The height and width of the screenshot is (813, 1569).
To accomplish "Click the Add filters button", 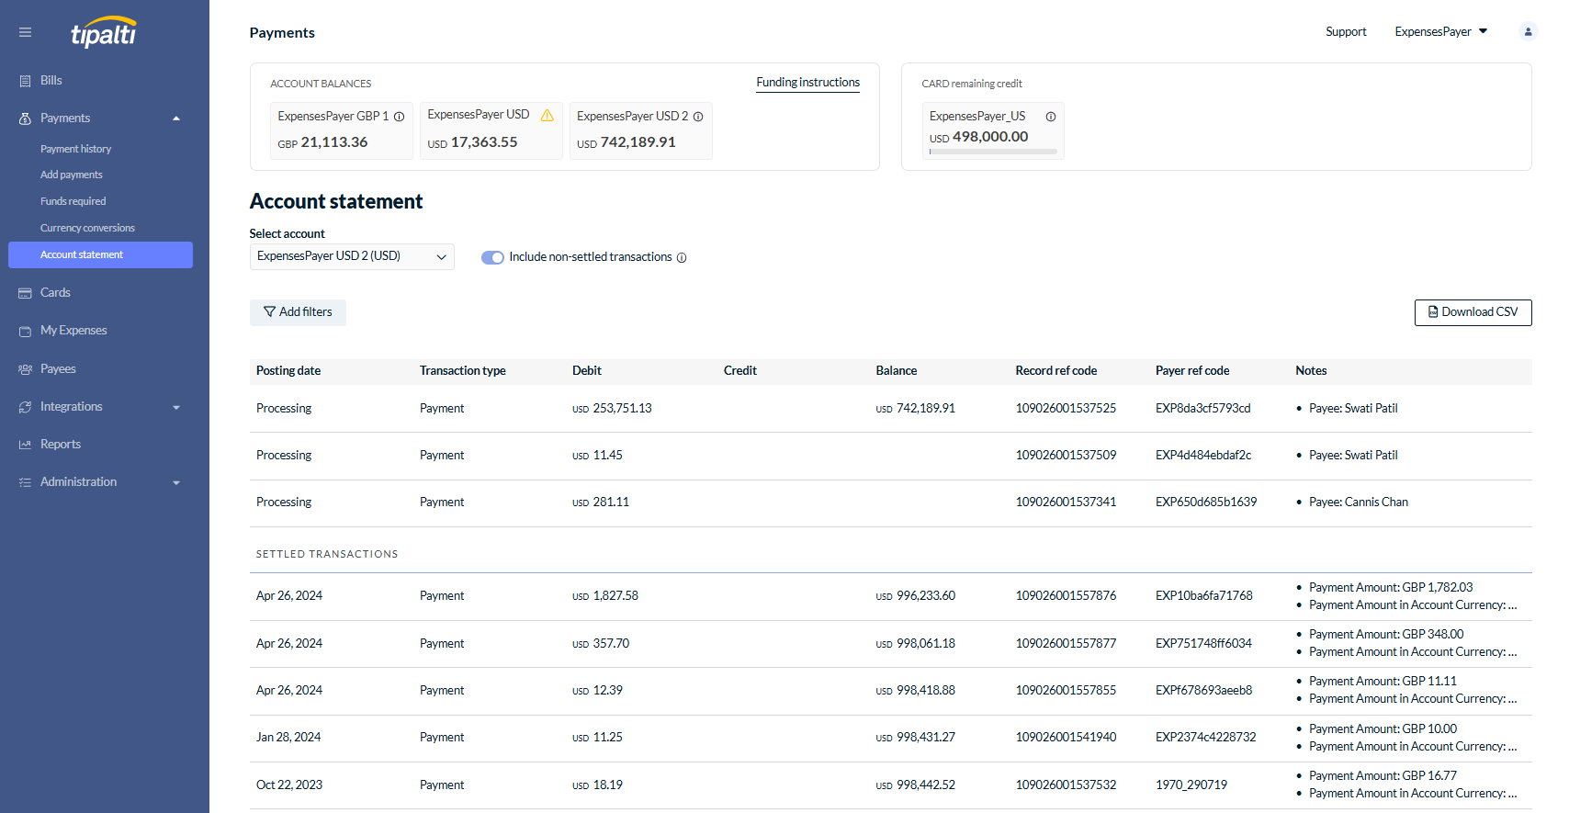I will click(x=298, y=312).
